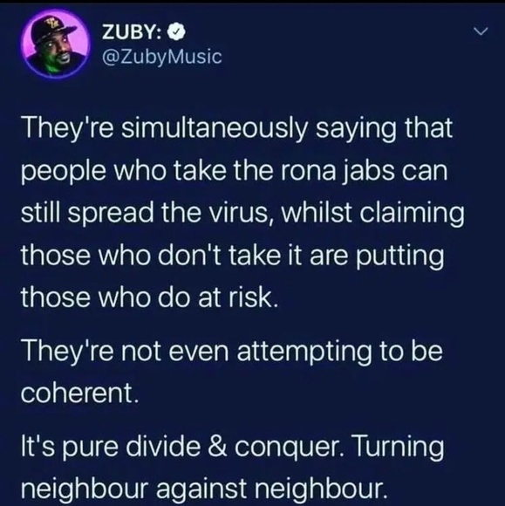Click the cap logo in the avatar
The height and width of the screenshot is (506, 505).
[51, 24]
